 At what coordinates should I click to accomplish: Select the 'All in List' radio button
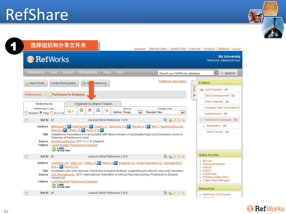click(x=52, y=113)
